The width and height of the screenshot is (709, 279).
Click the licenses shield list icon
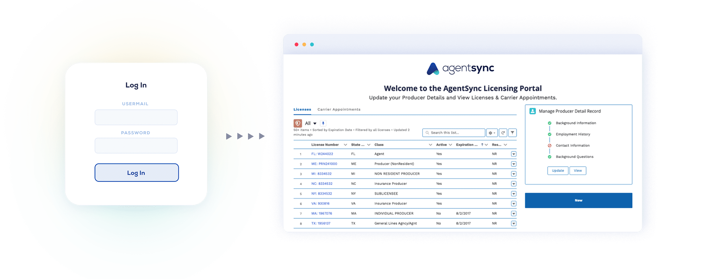(x=298, y=123)
